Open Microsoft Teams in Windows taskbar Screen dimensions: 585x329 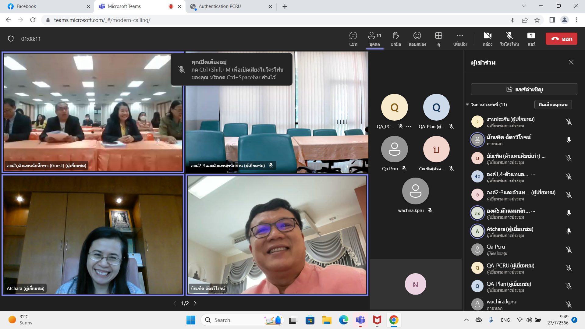click(360, 320)
